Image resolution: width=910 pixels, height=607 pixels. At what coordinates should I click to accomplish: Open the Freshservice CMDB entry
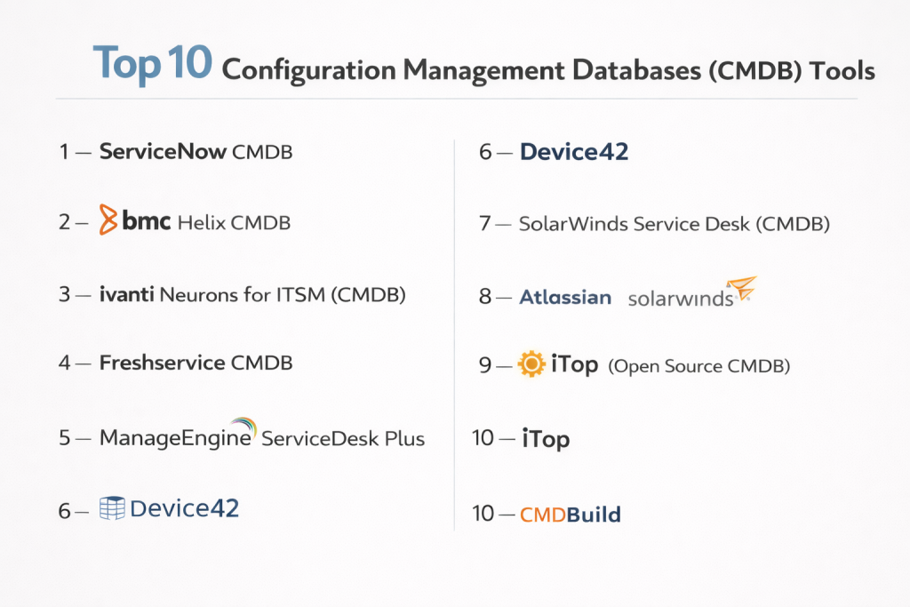pos(196,363)
